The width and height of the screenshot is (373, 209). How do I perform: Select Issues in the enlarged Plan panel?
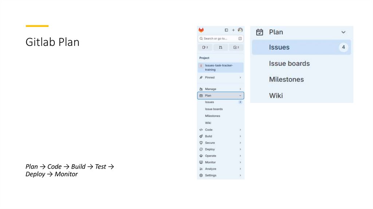click(301, 47)
